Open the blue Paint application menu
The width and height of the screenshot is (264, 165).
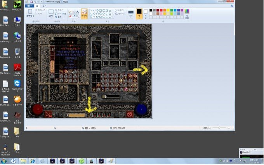click(29, 6)
